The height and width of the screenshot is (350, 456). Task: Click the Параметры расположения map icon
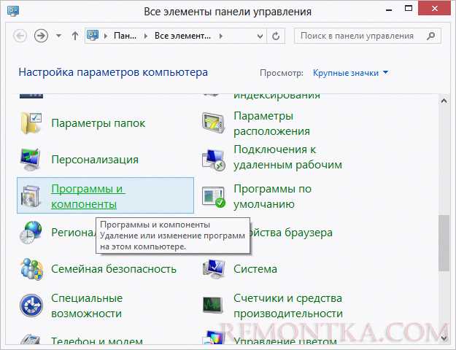coord(214,123)
